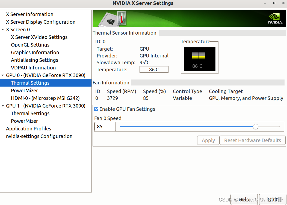Select GPU 0 - (NVIDIA GeForce RTX 3090)

click(x=46, y=75)
